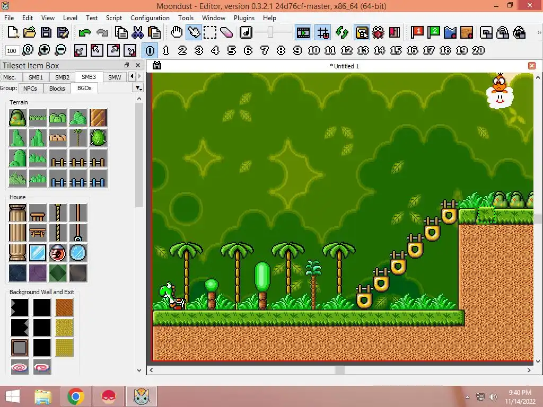This screenshot has width=543, height=407.
Task: Click the go to top-left corner arrow icon
Action: click(x=97, y=50)
